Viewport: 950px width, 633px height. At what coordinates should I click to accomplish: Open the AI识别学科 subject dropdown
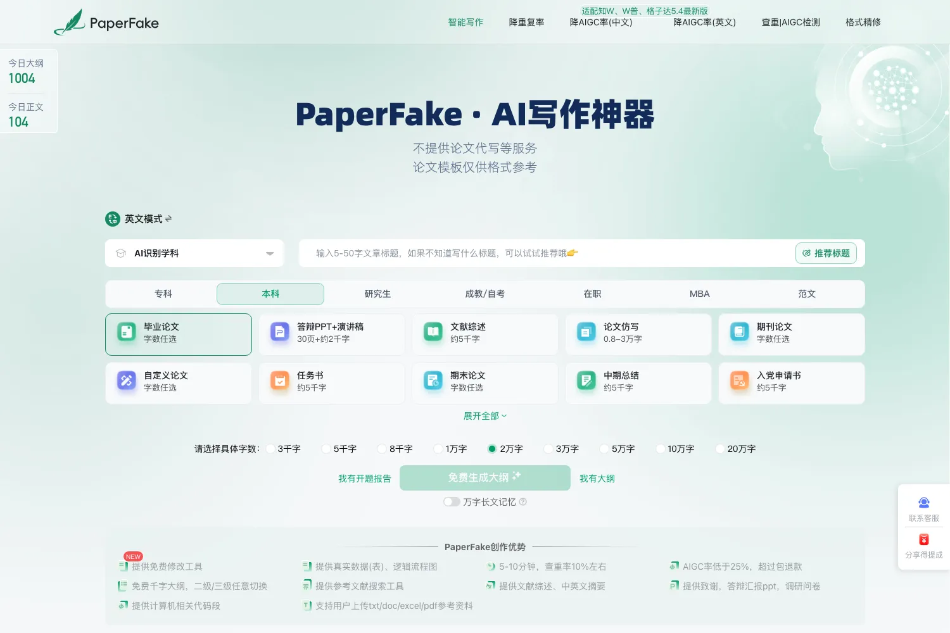pos(194,253)
